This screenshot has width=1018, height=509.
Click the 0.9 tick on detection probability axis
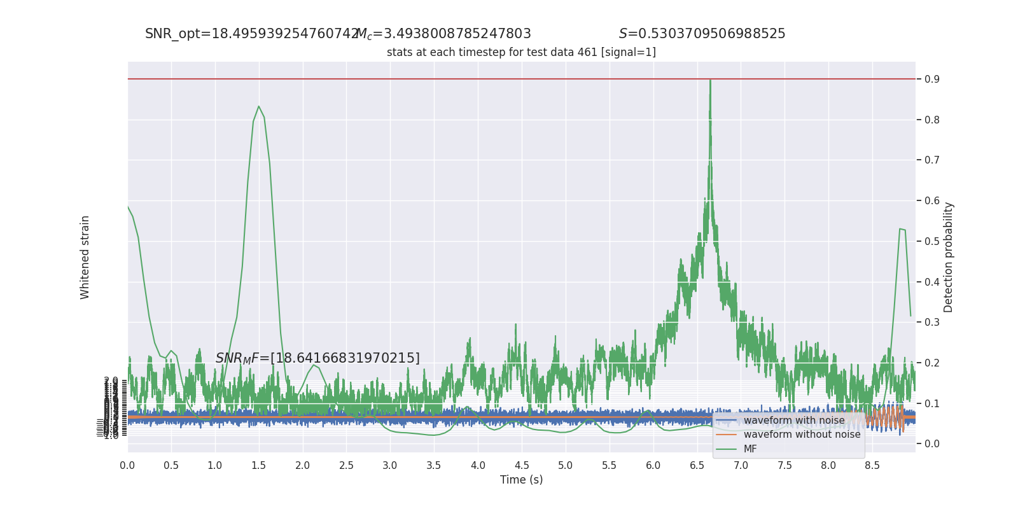[932, 79]
